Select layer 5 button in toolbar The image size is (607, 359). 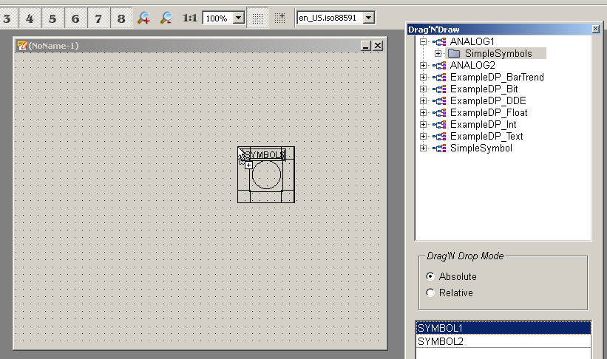point(52,18)
